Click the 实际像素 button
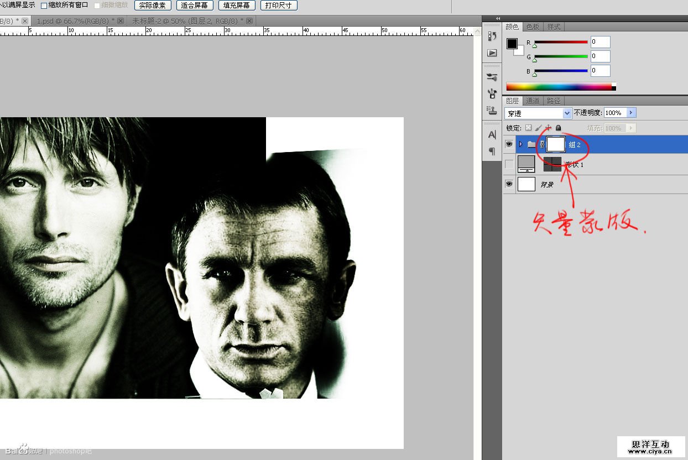688x460 pixels. [153, 6]
